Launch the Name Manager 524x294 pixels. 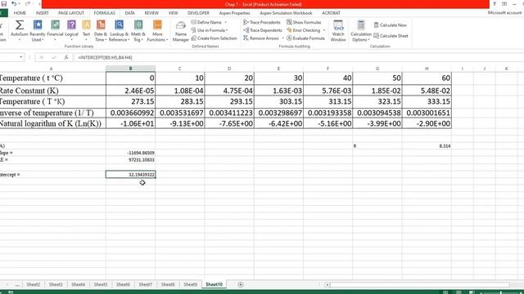pyautogui.click(x=180, y=31)
